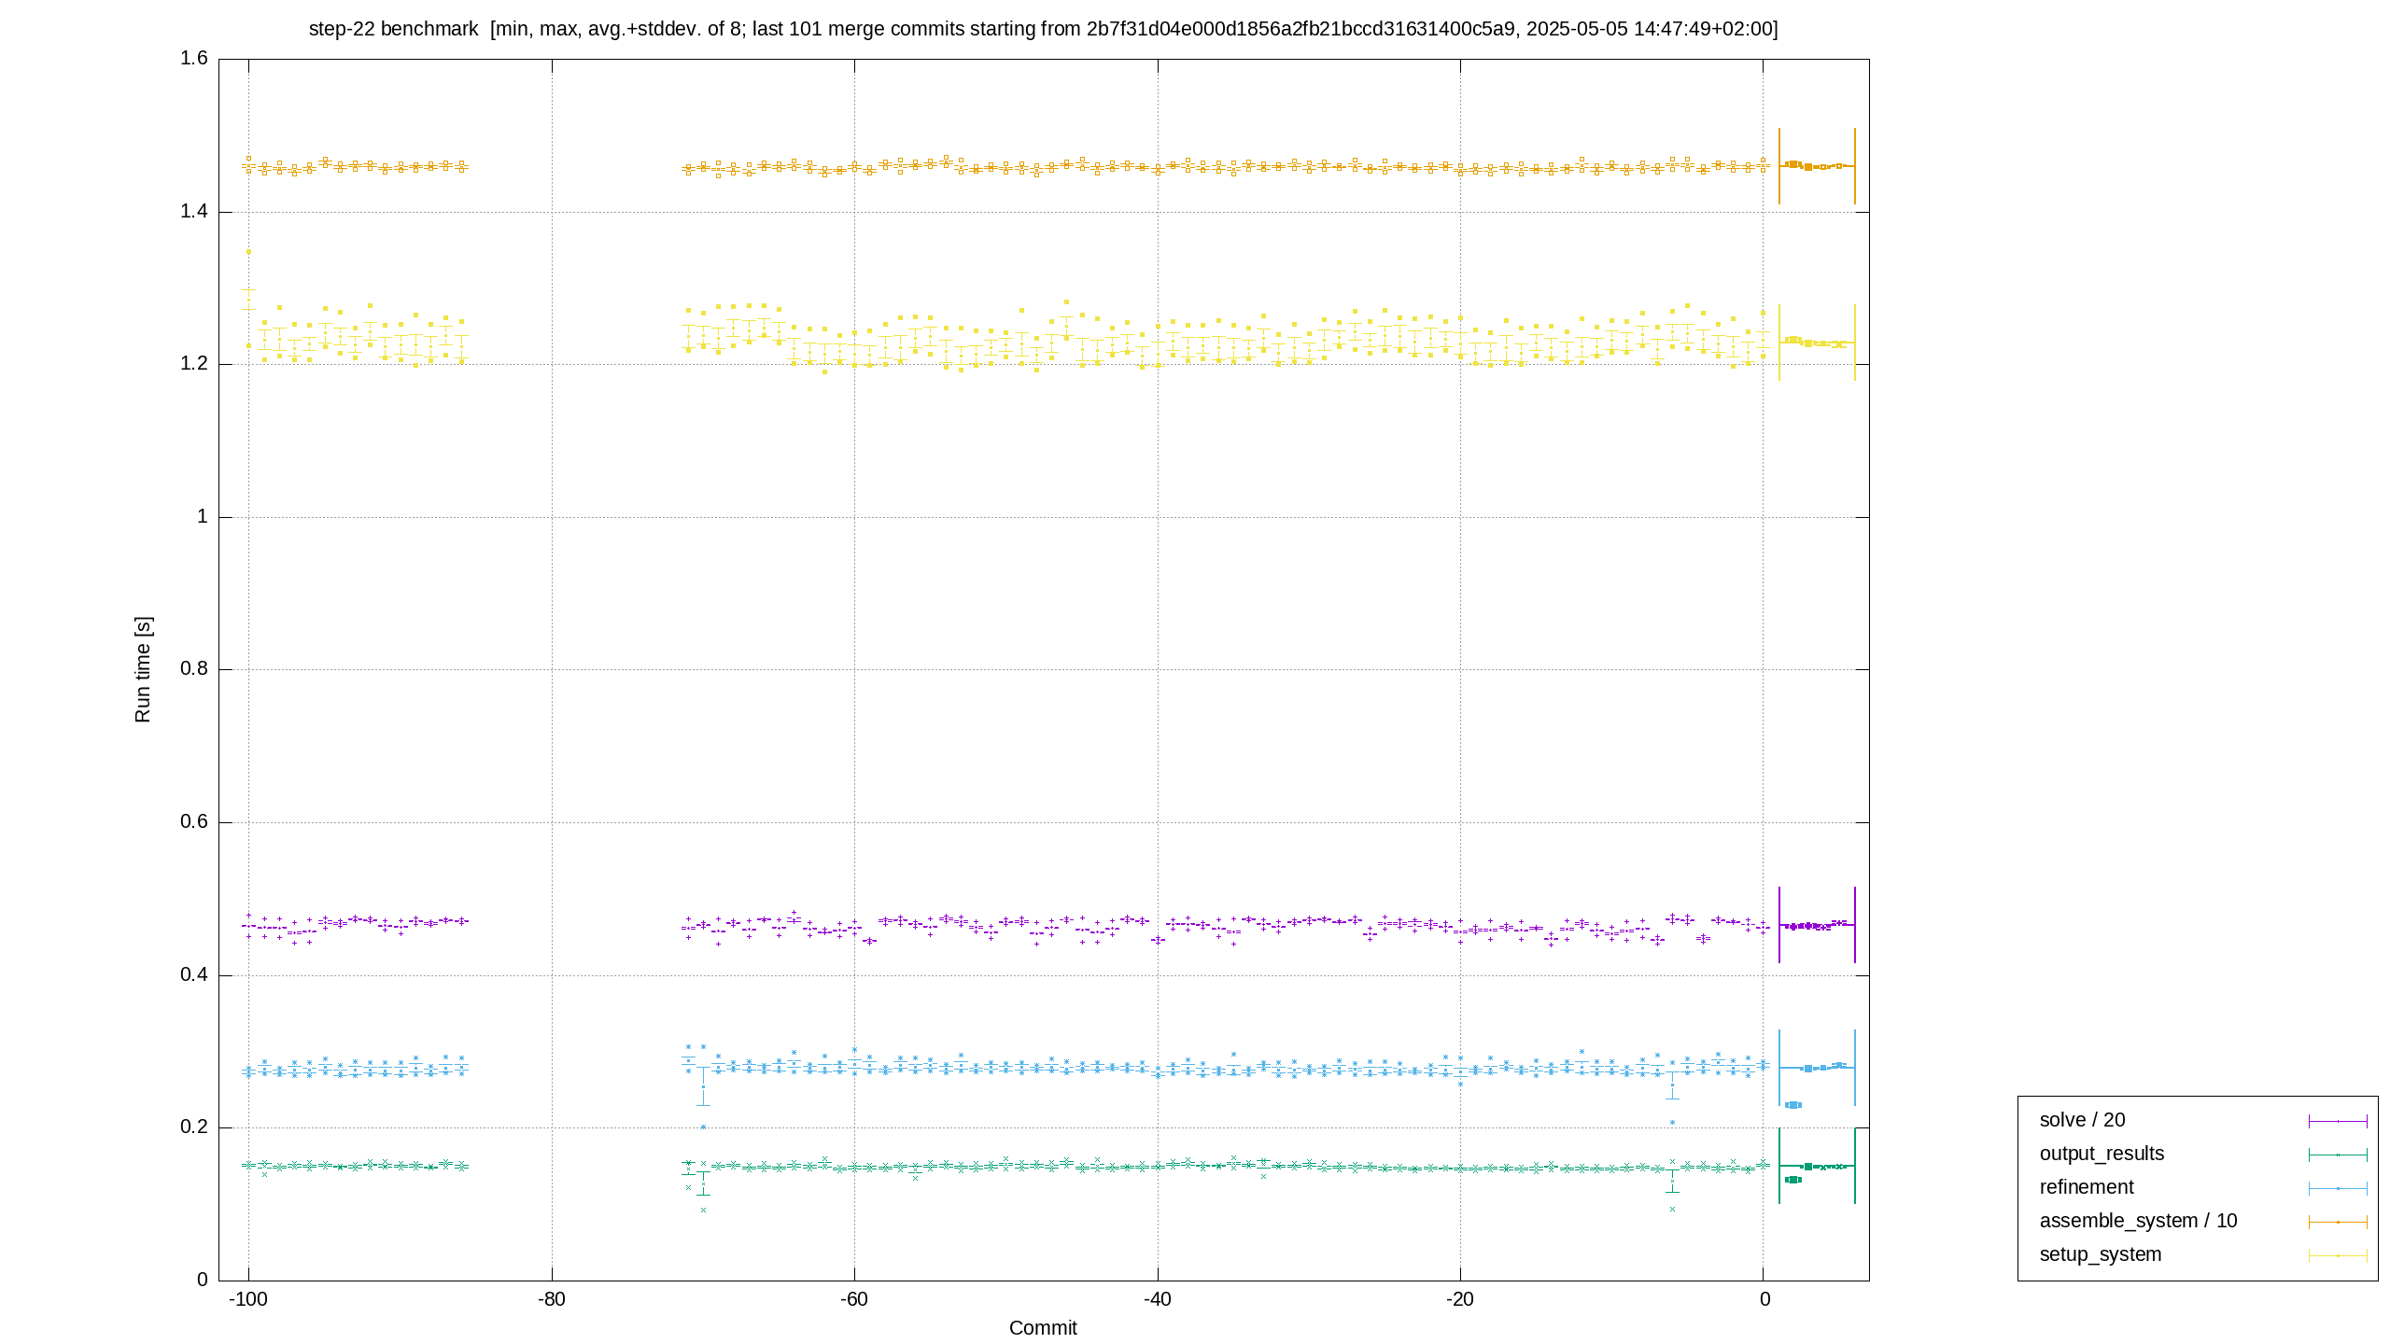Click the orange assemble_system legend line sample

(2338, 1222)
